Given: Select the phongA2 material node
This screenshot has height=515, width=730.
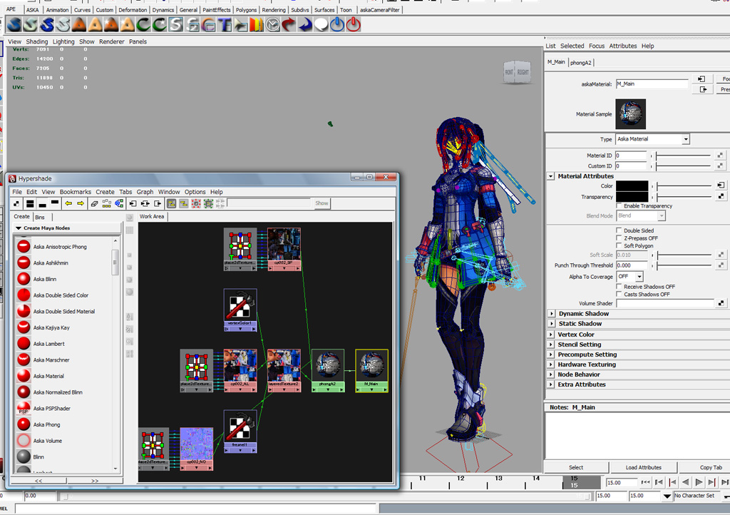Looking at the screenshot, I should click(328, 370).
